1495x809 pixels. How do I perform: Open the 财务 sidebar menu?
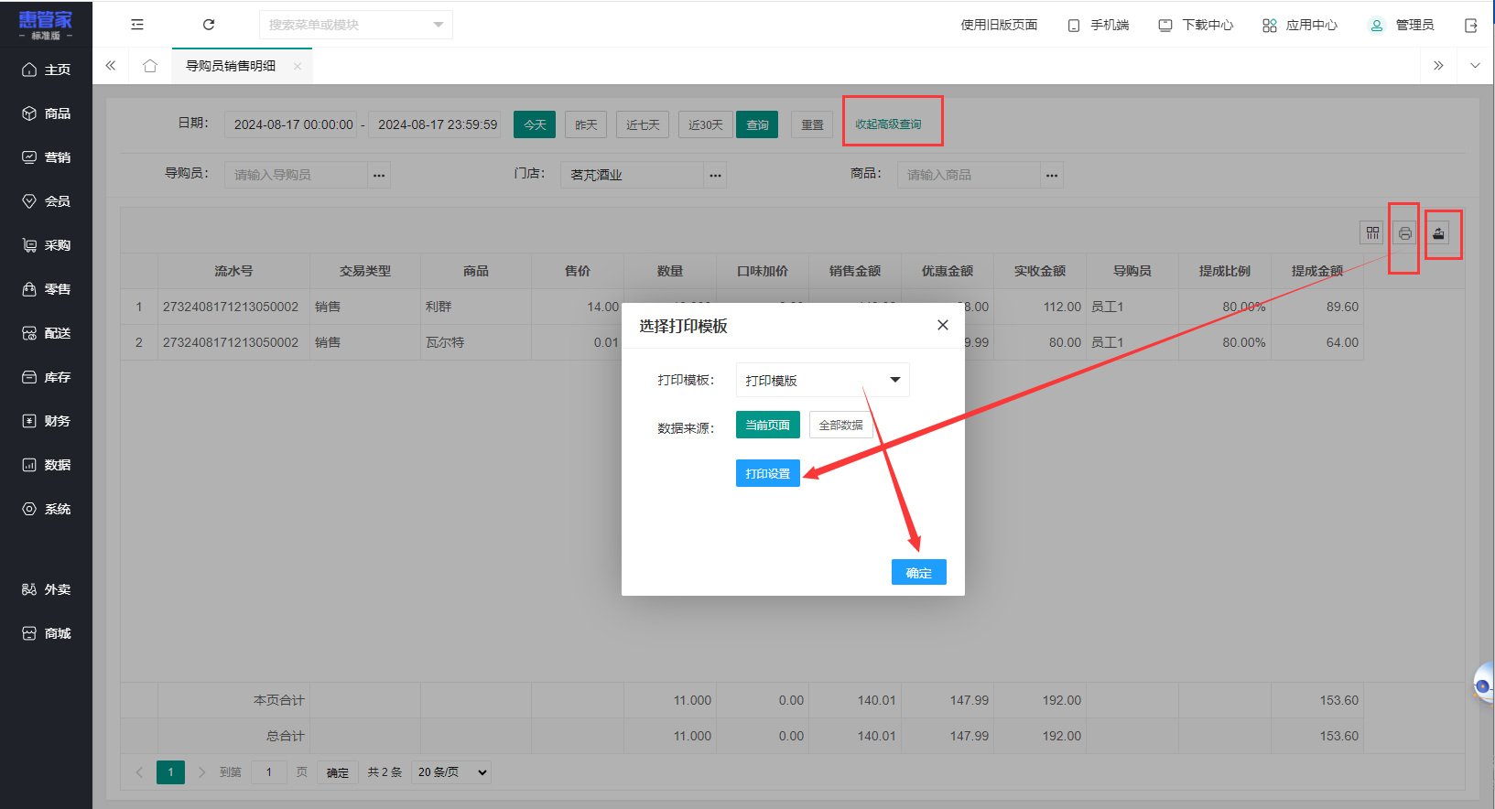(x=46, y=421)
